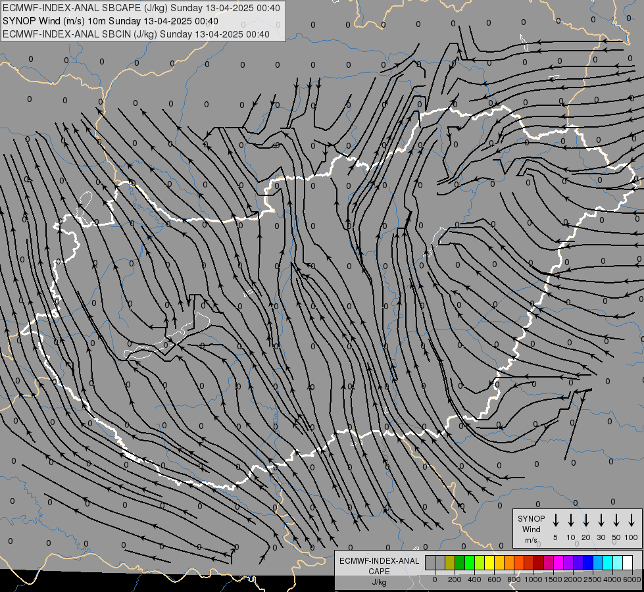Click the SYNOP Wind m/s legend label

[531, 529]
